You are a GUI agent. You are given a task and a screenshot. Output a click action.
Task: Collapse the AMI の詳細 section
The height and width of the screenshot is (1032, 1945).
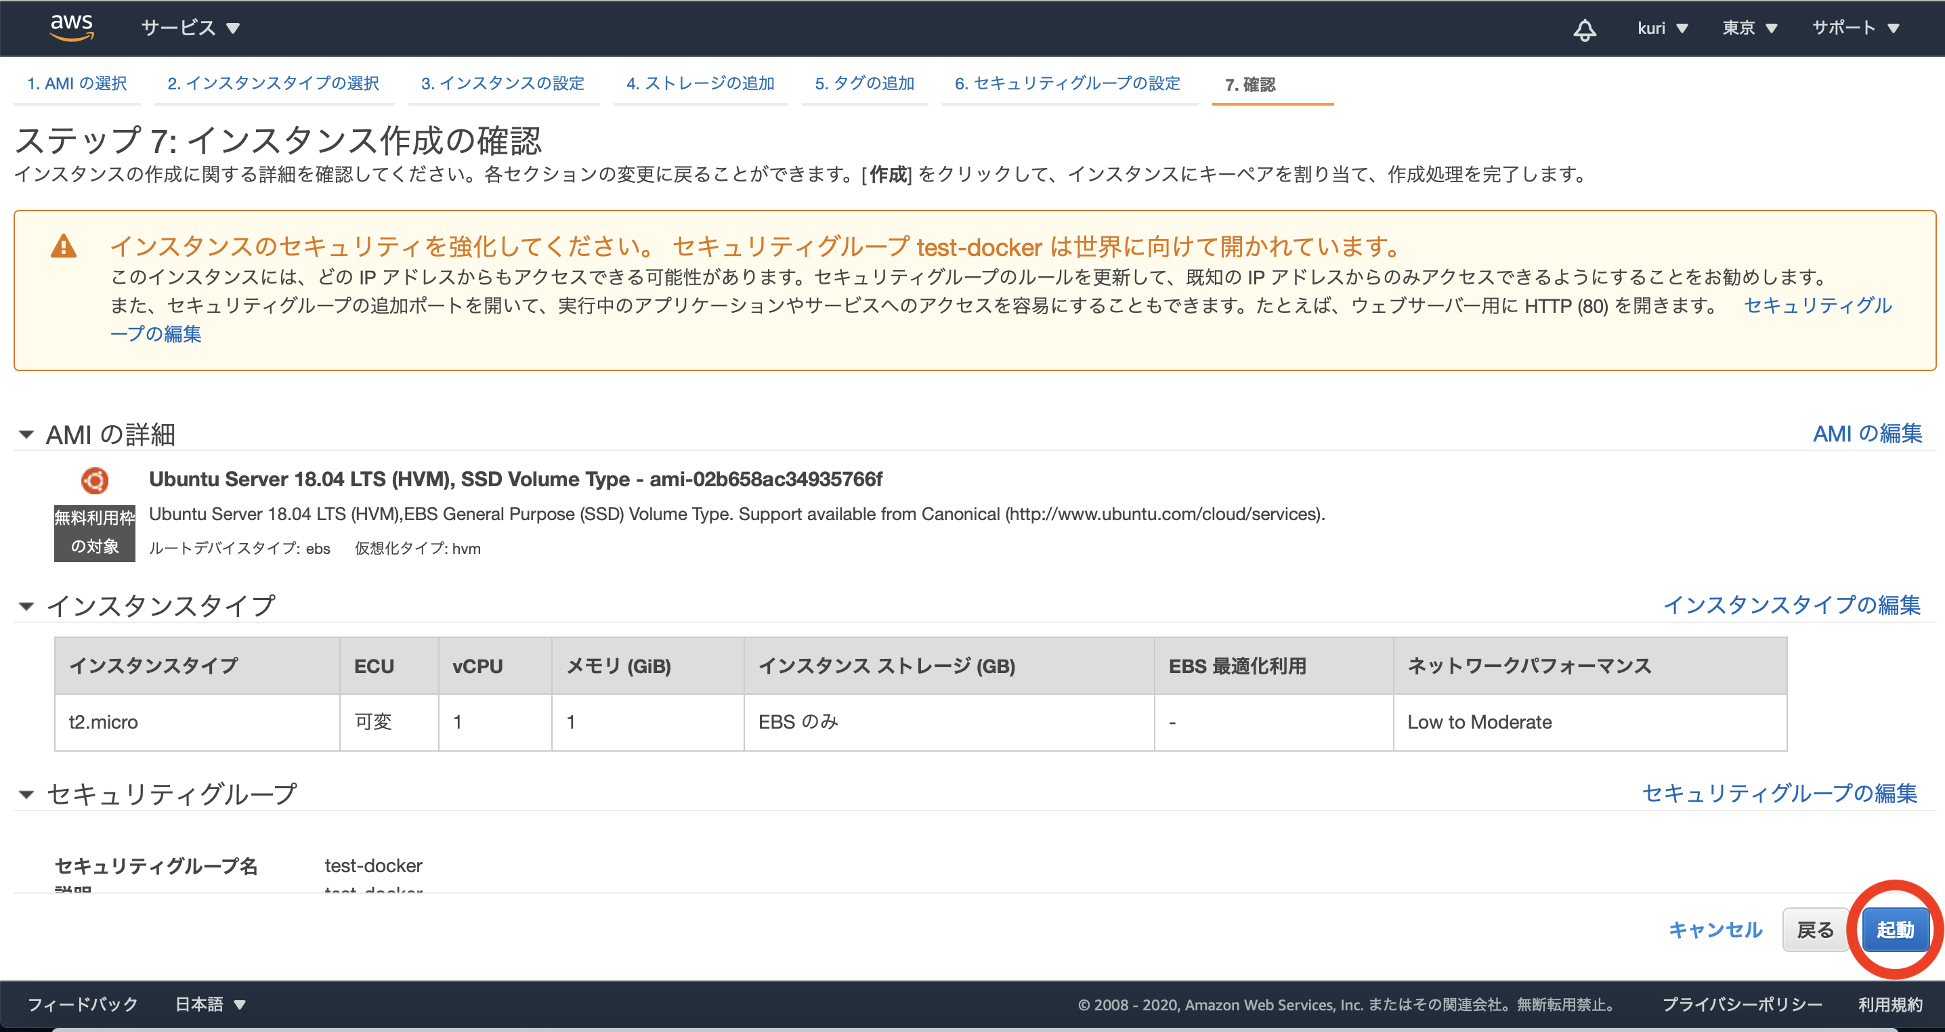[x=26, y=435]
